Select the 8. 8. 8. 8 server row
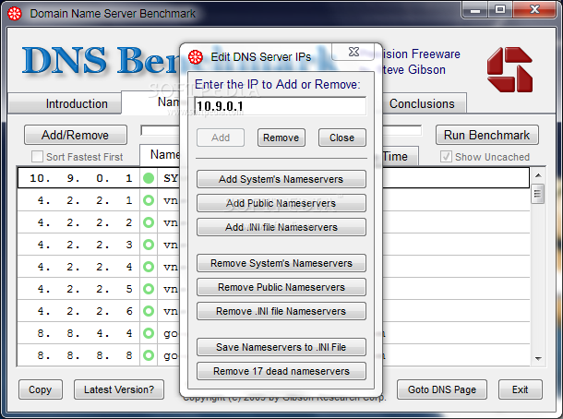 point(273,355)
